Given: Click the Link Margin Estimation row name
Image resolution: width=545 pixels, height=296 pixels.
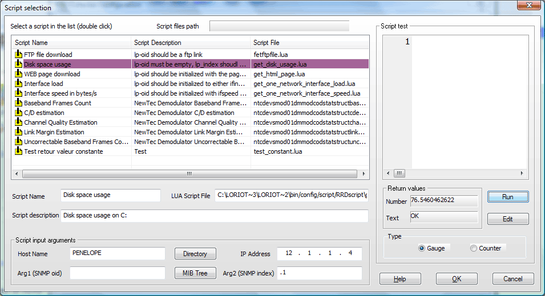Looking at the screenshot, I should coord(54,132).
